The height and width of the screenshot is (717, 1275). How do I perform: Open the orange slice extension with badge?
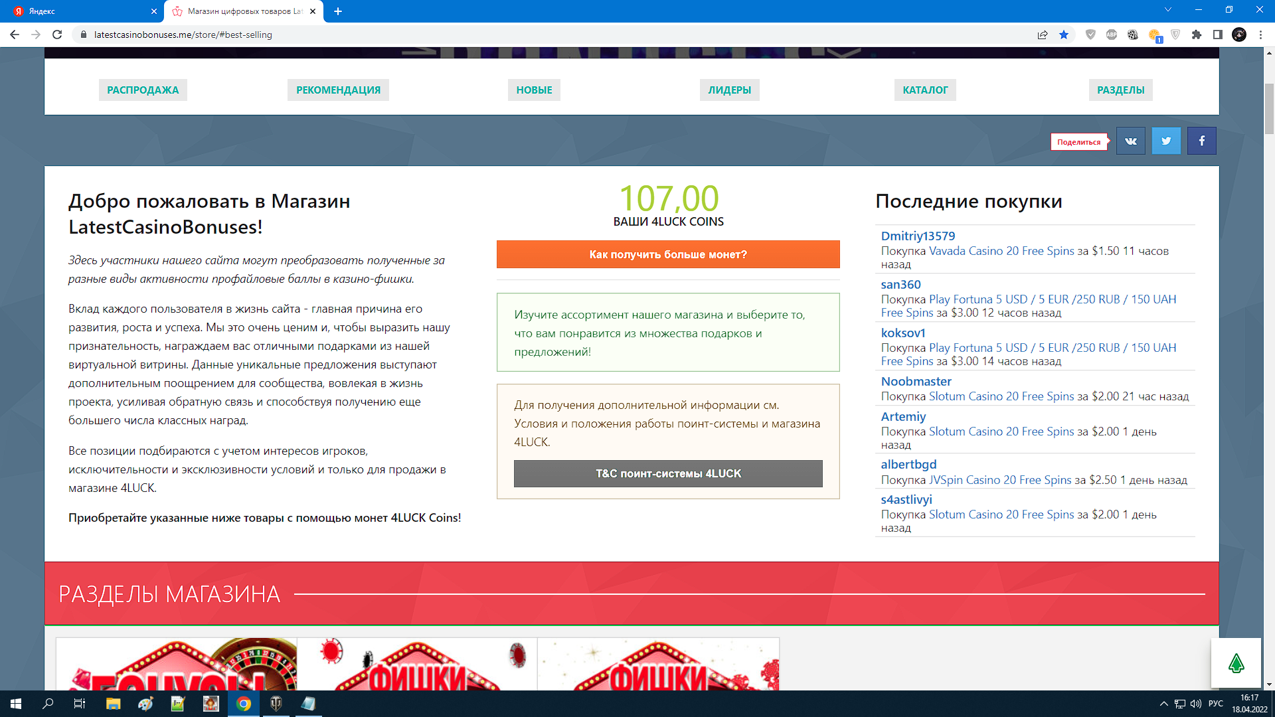point(1155,35)
